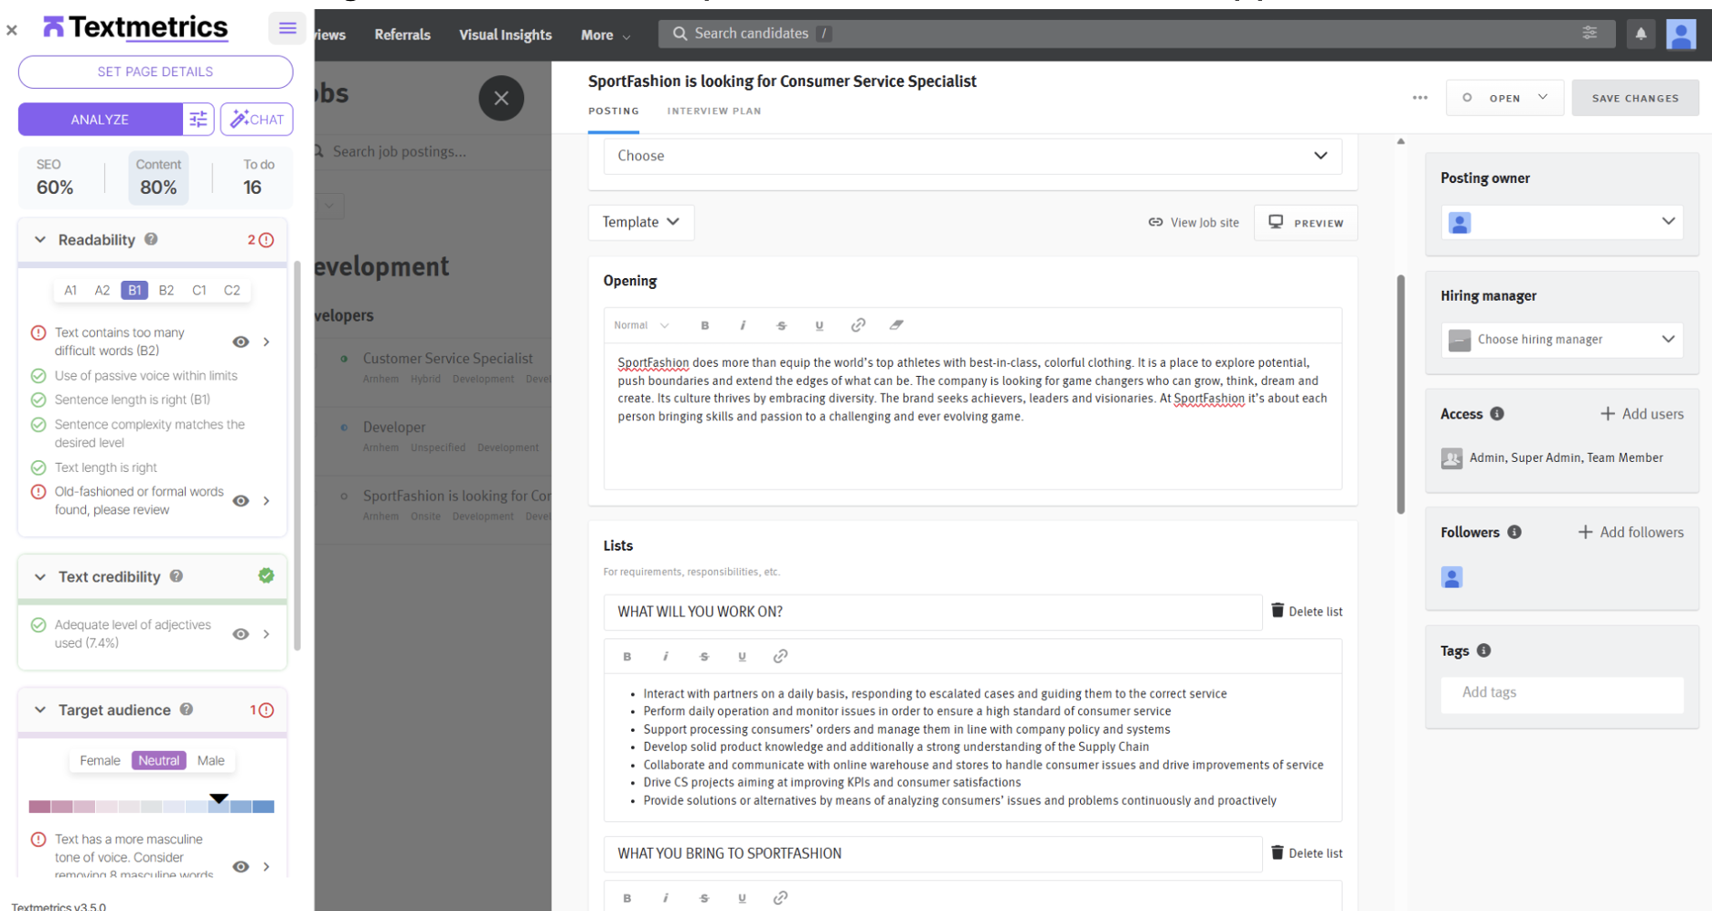Expand difficult words detail arrow
The height and width of the screenshot is (911, 1712).
pos(266,341)
